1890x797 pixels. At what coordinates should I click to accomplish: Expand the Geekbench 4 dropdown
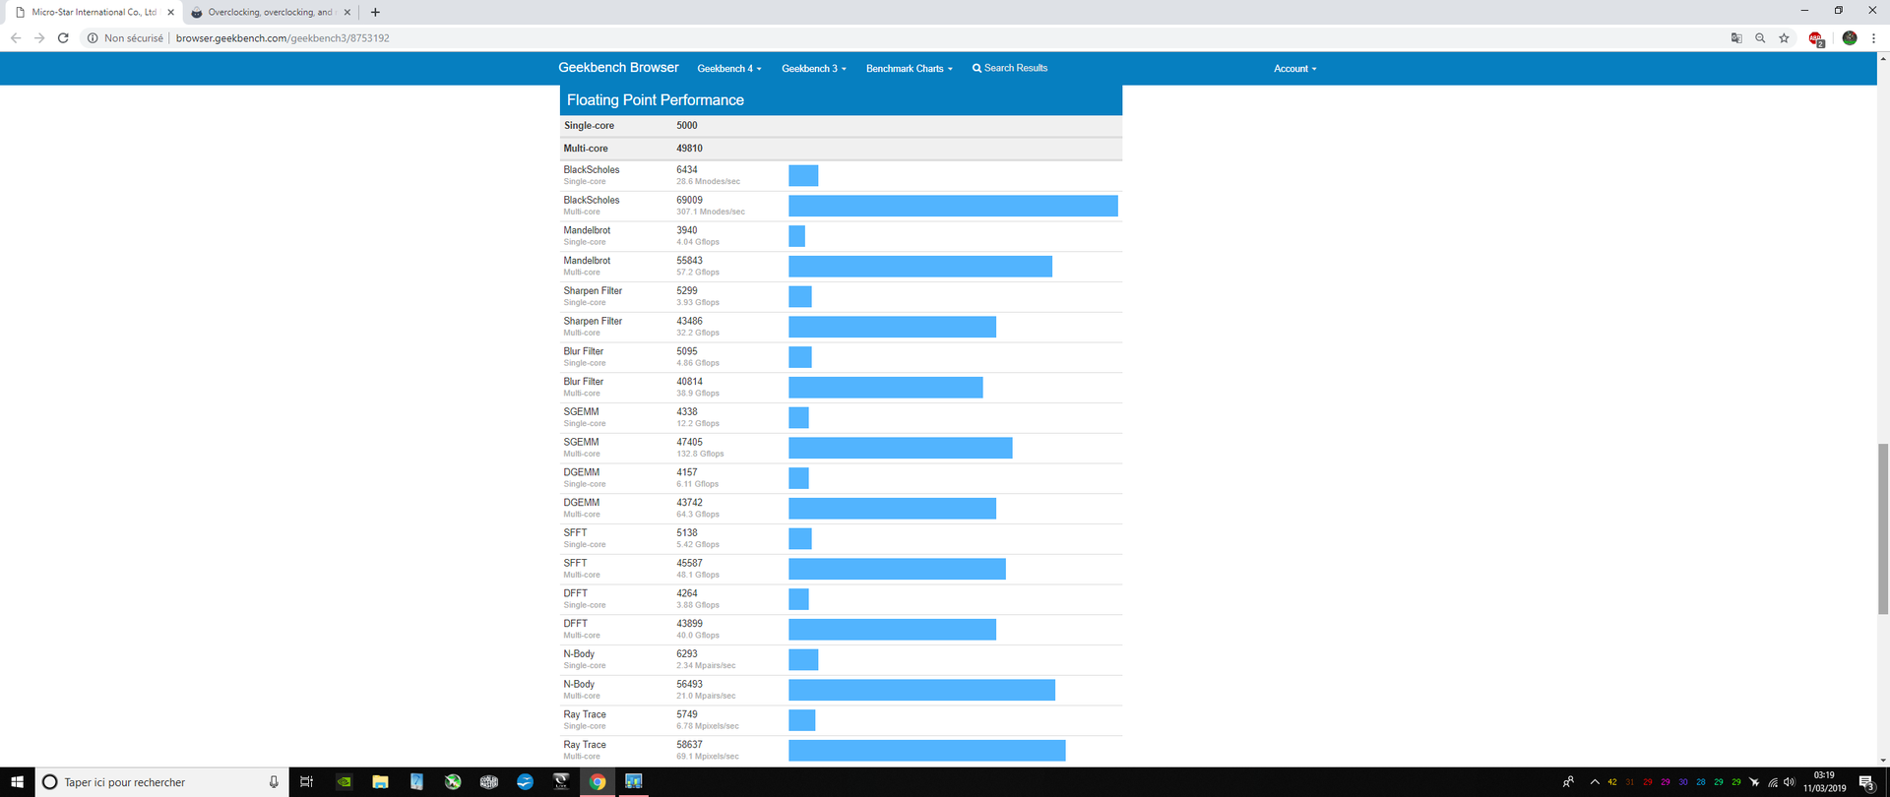point(729,69)
